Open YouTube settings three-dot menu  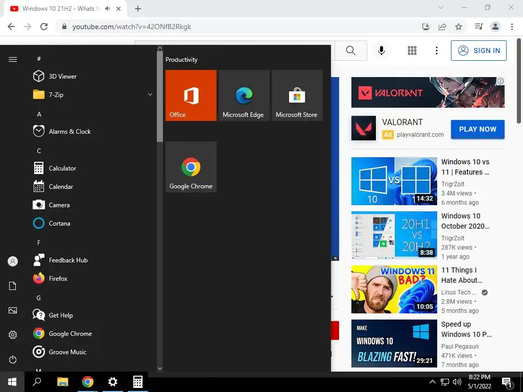[x=436, y=51]
